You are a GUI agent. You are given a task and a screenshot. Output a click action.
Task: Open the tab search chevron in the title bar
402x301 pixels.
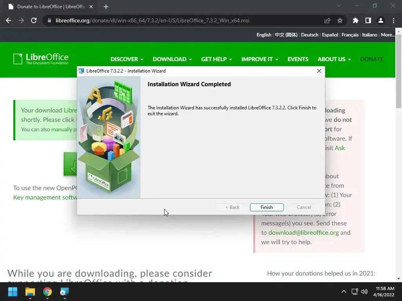click(339, 5)
